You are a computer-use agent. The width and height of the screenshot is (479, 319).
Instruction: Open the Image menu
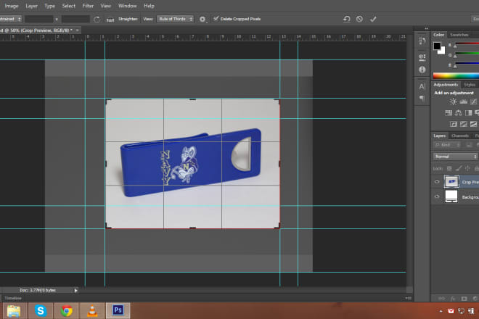12,6
